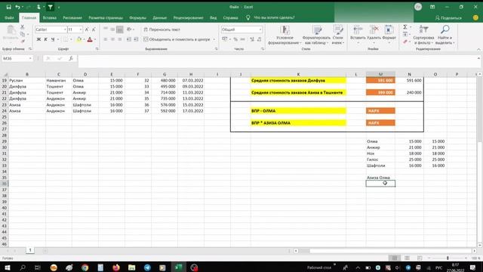Click the formula bar input area
This screenshot has height=272, width=483.
[277, 61]
